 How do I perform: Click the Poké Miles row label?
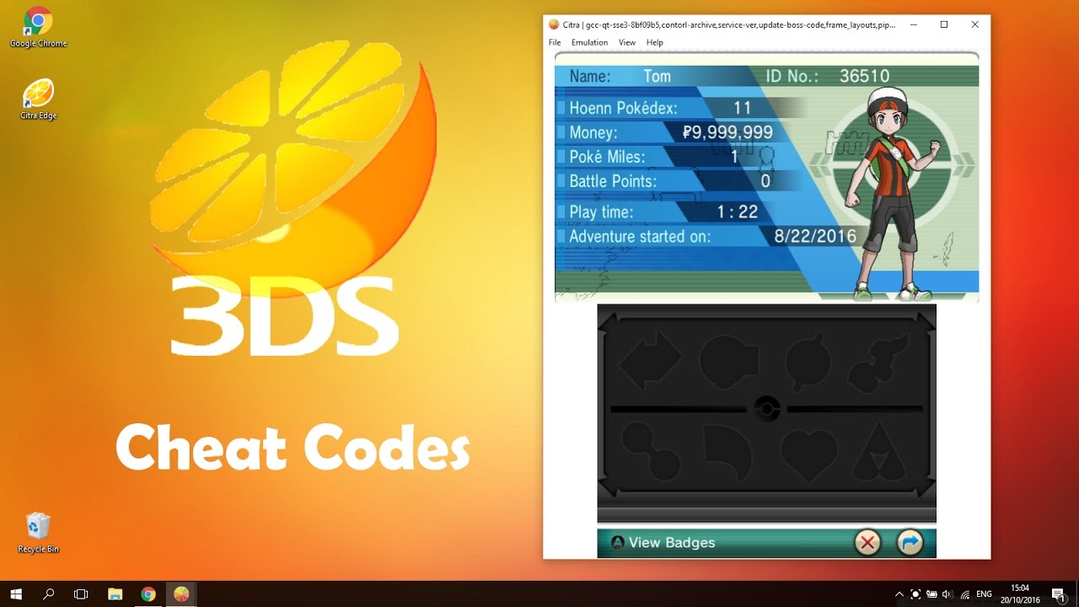(x=607, y=157)
